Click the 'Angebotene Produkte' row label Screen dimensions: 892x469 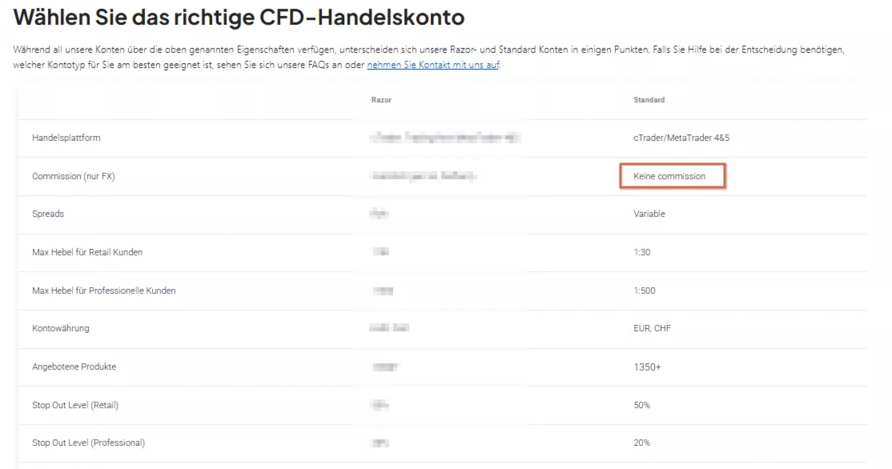pyautogui.click(x=74, y=367)
